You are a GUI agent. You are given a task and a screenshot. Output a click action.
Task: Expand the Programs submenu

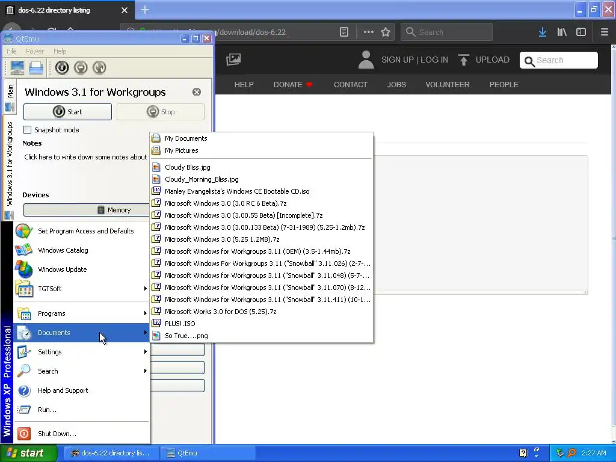pos(82,313)
